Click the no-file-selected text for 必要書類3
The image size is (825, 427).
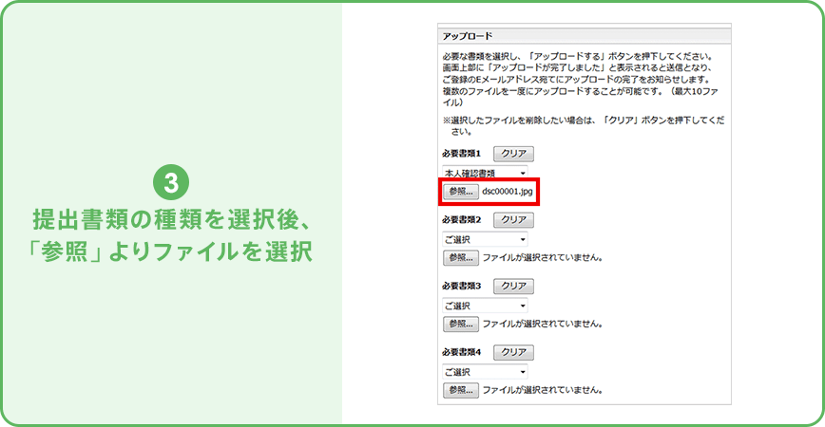pyautogui.click(x=542, y=324)
